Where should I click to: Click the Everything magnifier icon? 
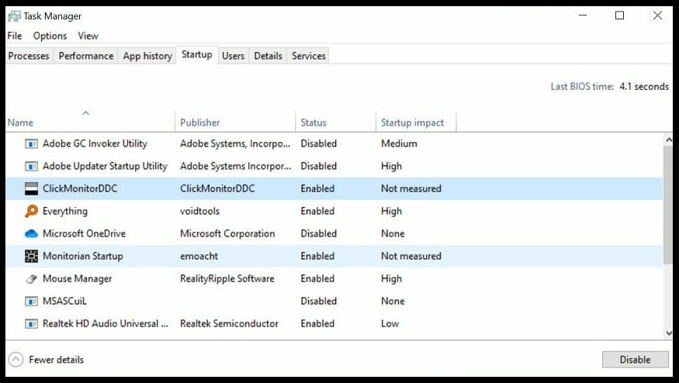[x=31, y=211]
